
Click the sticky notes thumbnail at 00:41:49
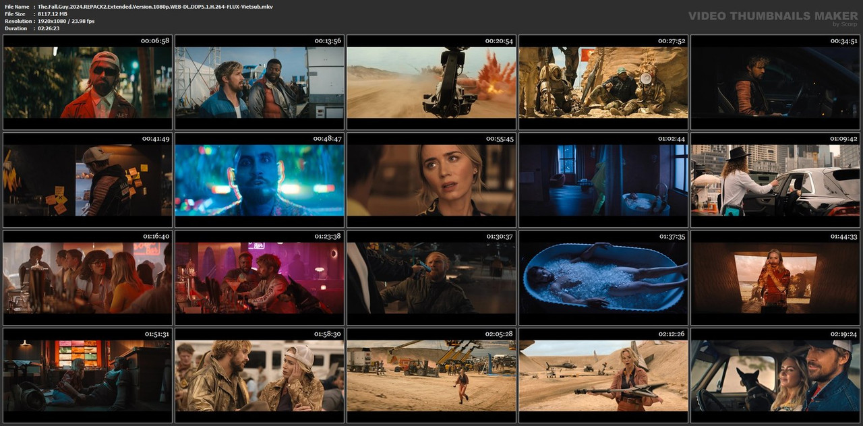(88, 179)
